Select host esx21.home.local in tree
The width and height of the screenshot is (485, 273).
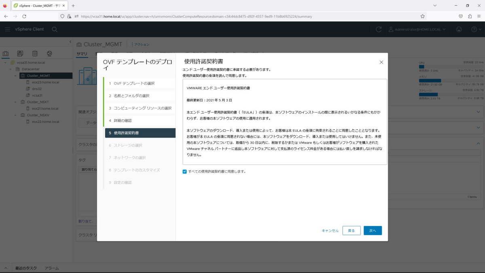(45, 108)
